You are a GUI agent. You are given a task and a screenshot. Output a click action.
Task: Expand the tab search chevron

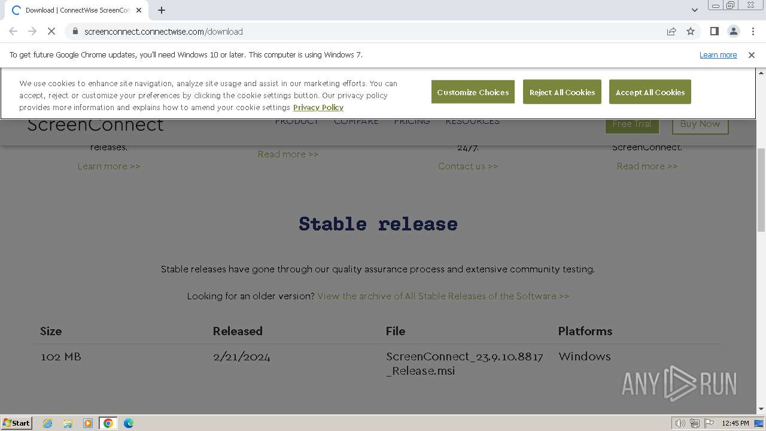tap(694, 10)
